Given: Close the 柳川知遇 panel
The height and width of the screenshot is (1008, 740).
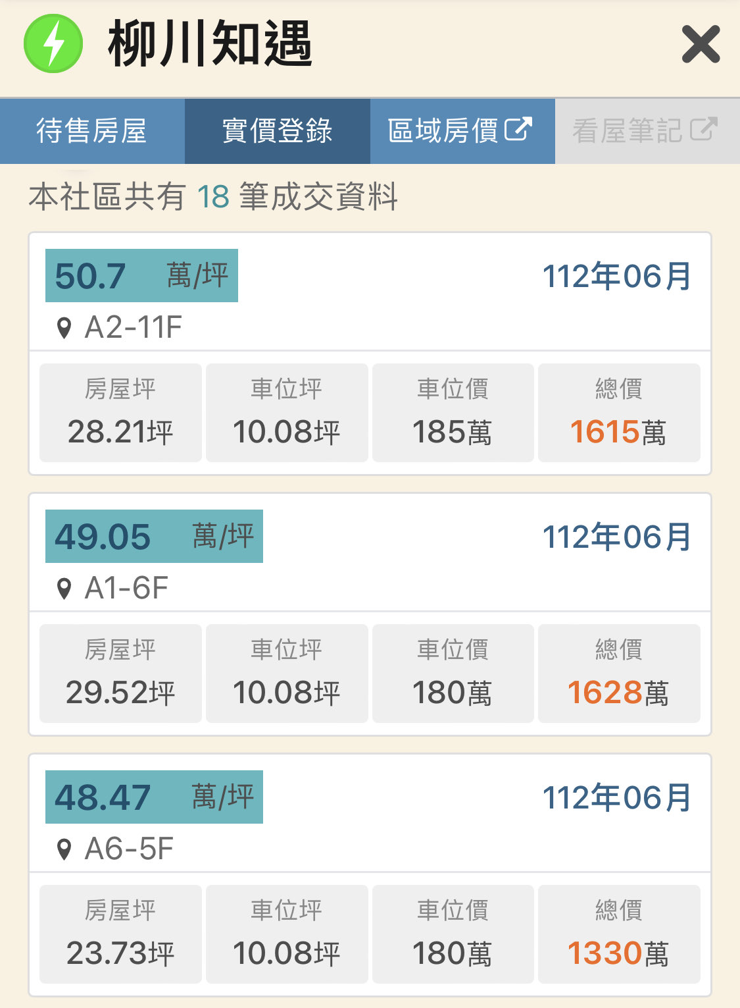Looking at the screenshot, I should click(x=701, y=44).
